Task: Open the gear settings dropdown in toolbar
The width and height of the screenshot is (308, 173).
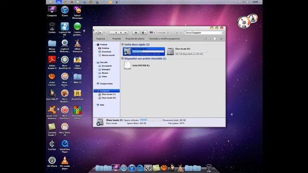Action: (144, 33)
